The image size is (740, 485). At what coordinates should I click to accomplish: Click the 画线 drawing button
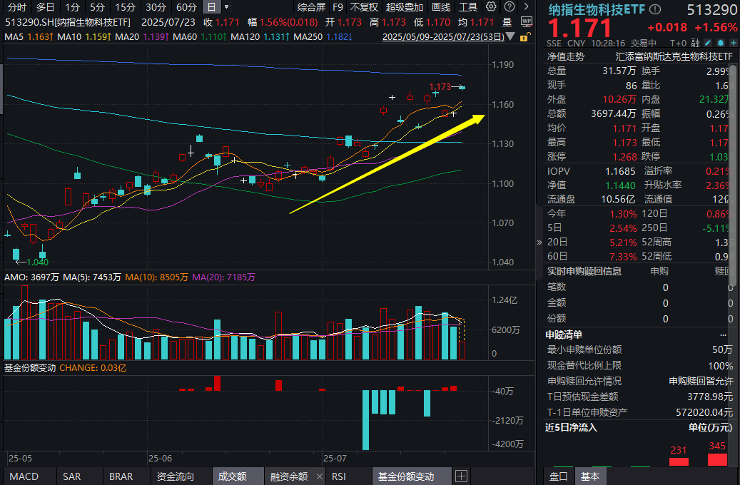[441, 7]
